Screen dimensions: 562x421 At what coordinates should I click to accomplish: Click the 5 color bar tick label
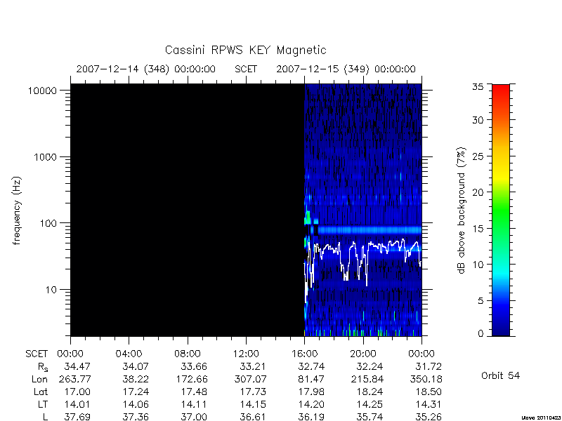(x=481, y=301)
